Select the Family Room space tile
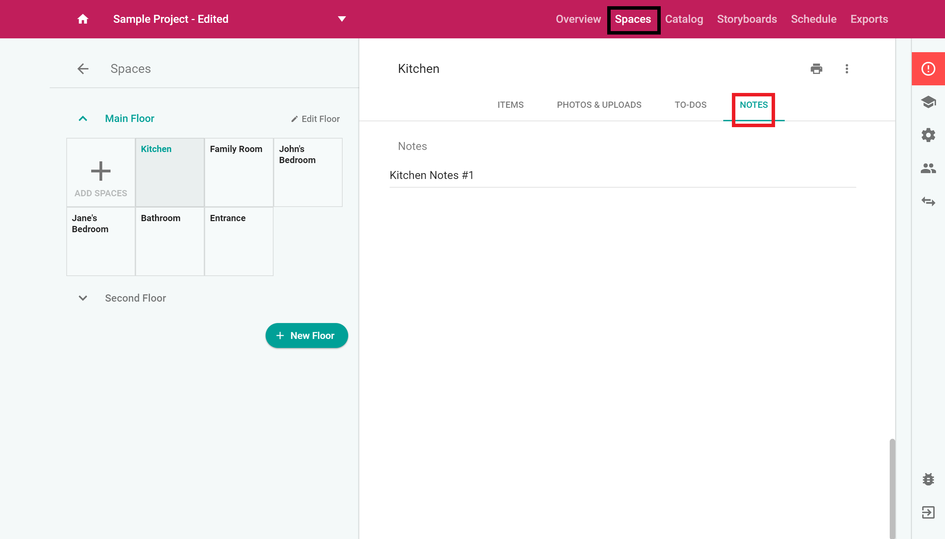Screen dimensions: 945x539 click(x=239, y=172)
